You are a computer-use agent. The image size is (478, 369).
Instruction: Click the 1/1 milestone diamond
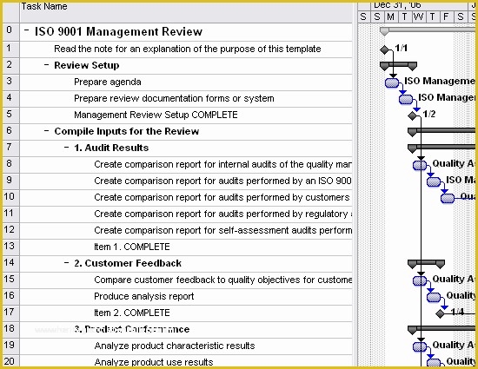(385, 49)
